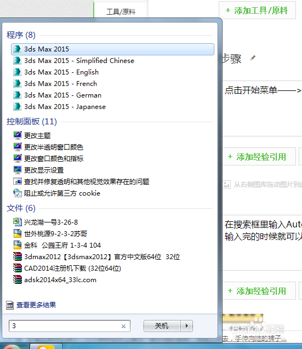Open 3ds Max 2015 - Japanese
Viewport: 302px width, 349px height.
(65, 107)
